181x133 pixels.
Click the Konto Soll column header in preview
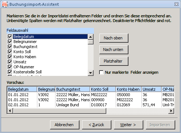[x=103, y=89]
